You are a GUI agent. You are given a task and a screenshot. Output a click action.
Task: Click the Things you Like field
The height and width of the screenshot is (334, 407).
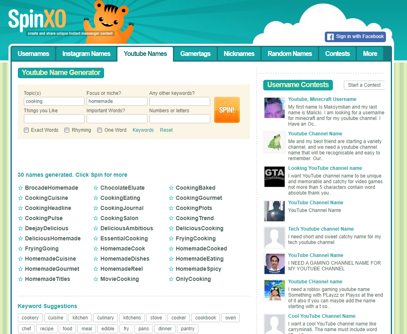point(54,119)
